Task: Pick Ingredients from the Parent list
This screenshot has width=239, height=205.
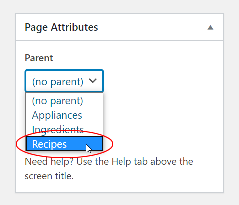Action: coord(58,130)
